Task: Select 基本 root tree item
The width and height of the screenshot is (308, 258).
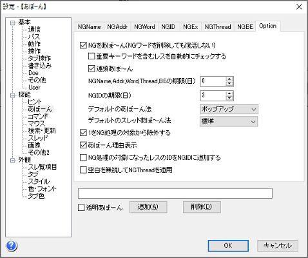Action: click(x=24, y=22)
